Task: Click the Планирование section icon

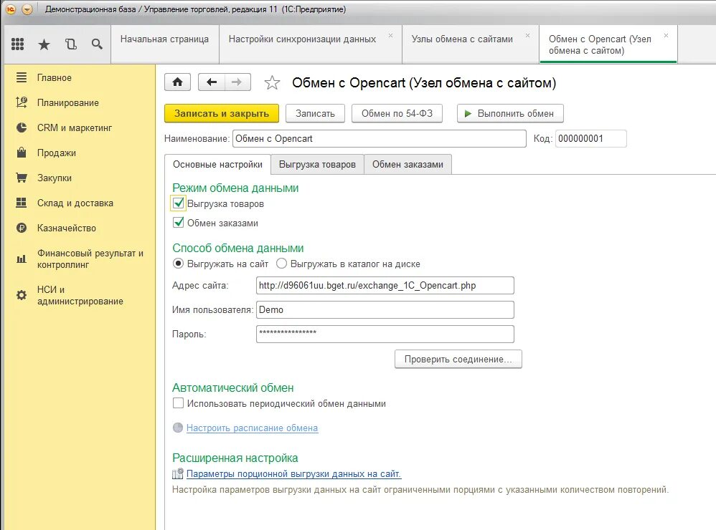Action: click(x=22, y=102)
